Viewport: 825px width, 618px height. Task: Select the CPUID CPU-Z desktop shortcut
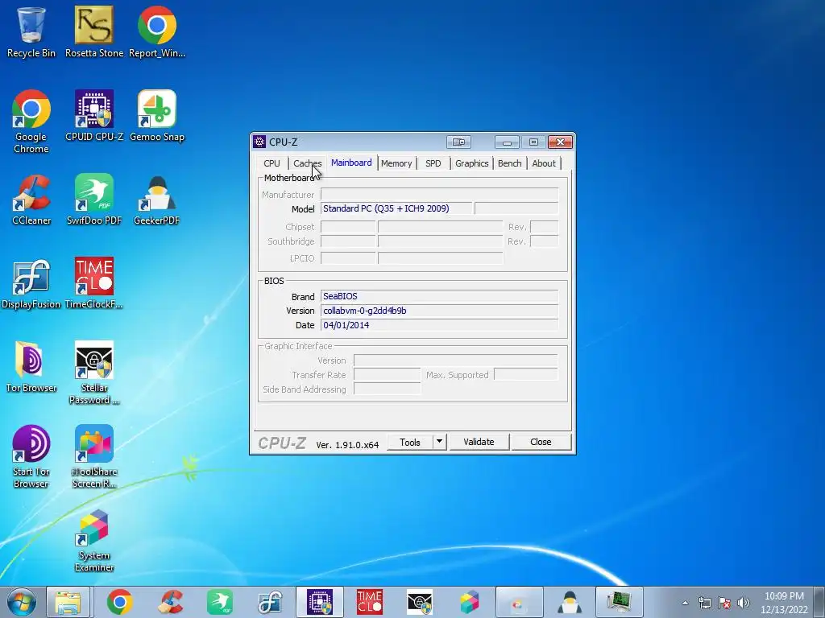point(94,116)
